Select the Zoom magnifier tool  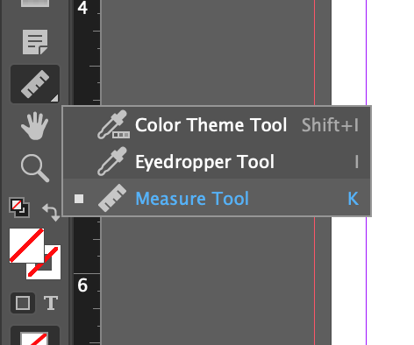35,168
